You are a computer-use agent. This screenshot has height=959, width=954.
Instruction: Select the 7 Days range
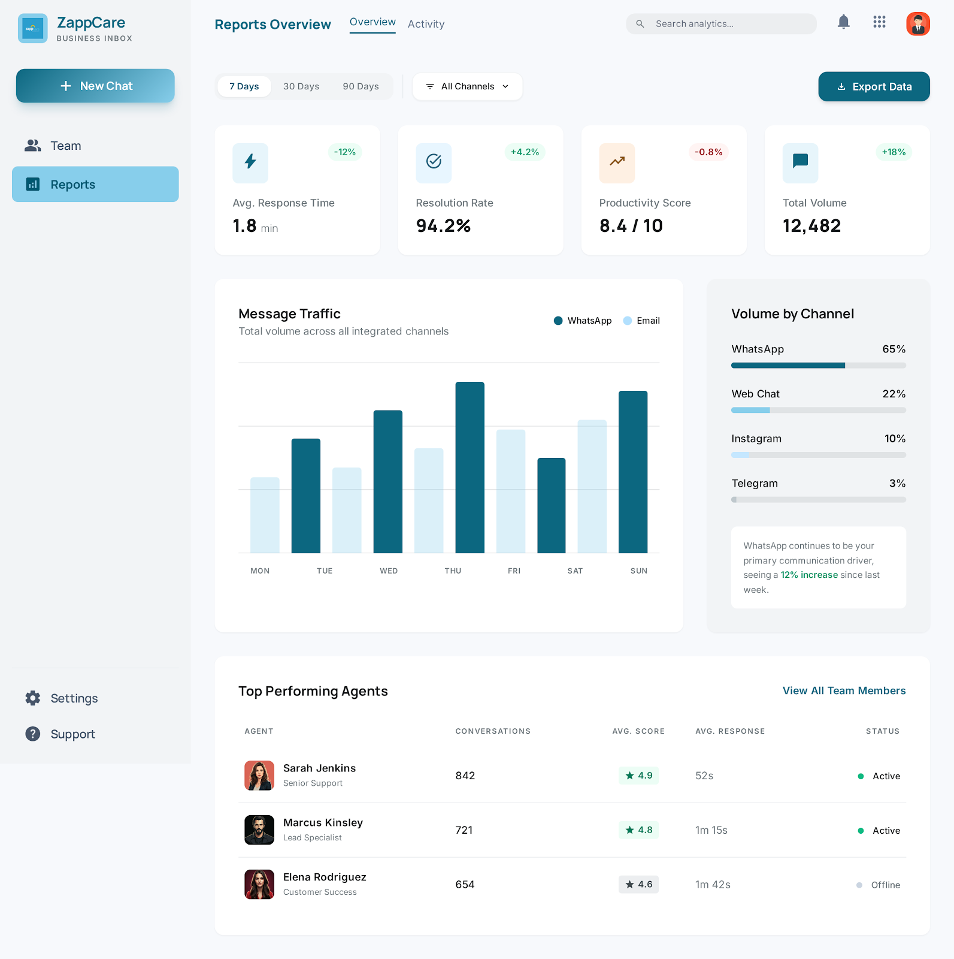[244, 86]
